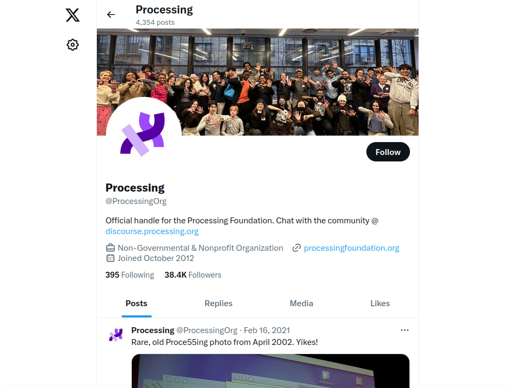517x388 pixels.
Task: Open the three-dot menu on the post
Action: [x=405, y=330]
